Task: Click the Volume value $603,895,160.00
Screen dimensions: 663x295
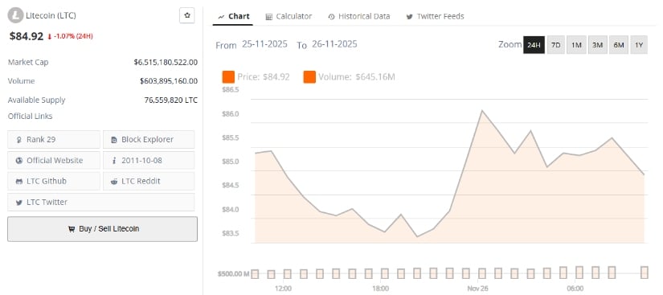Action: (x=169, y=81)
